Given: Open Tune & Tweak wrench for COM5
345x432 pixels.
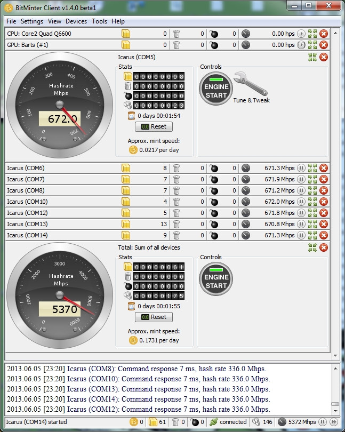Looking at the screenshot, I should (251, 84).
